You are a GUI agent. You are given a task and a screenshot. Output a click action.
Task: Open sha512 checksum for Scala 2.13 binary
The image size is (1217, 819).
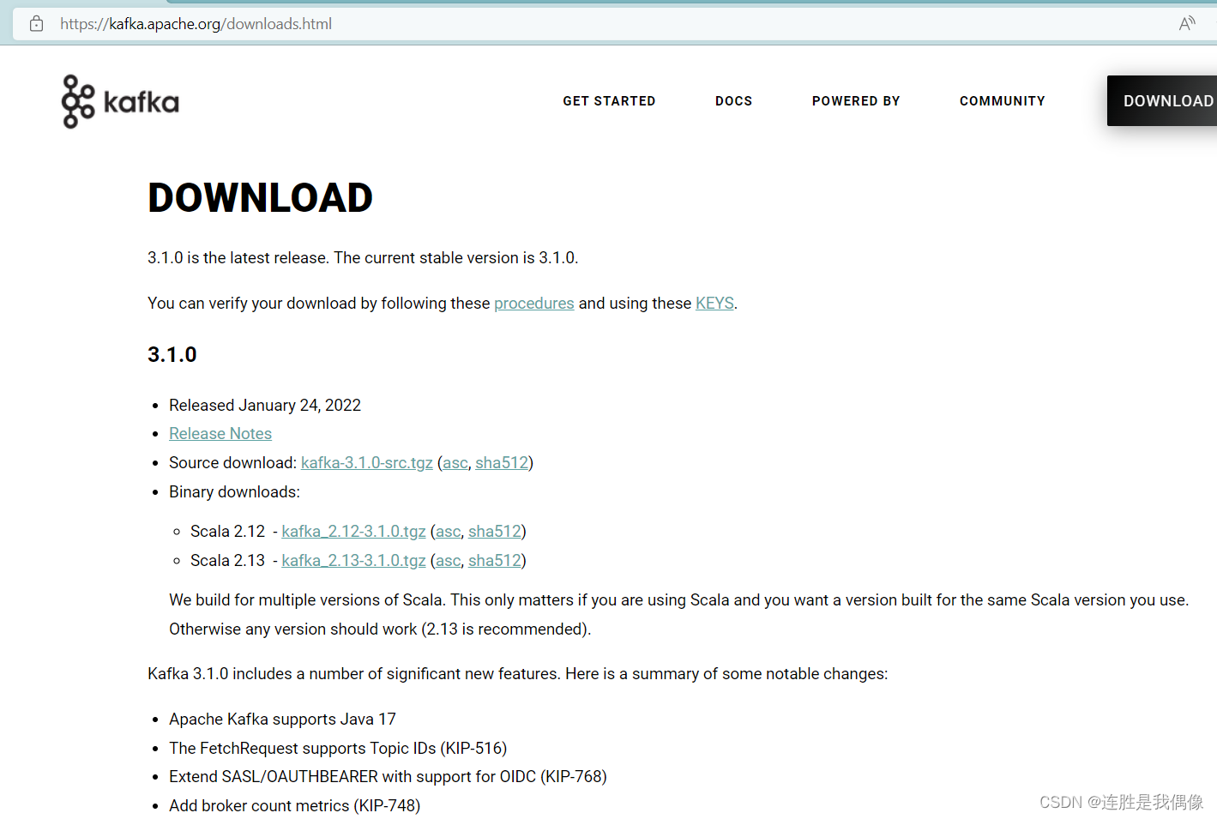(495, 561)
